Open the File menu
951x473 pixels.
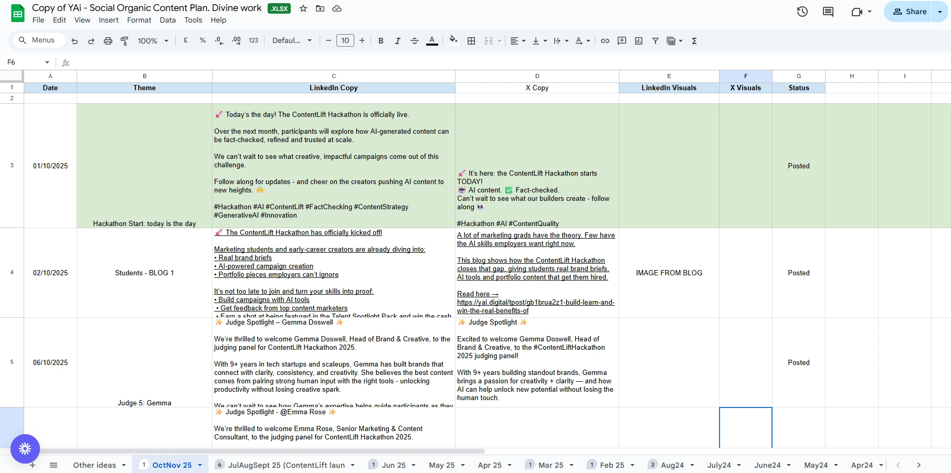click(38, 20)
